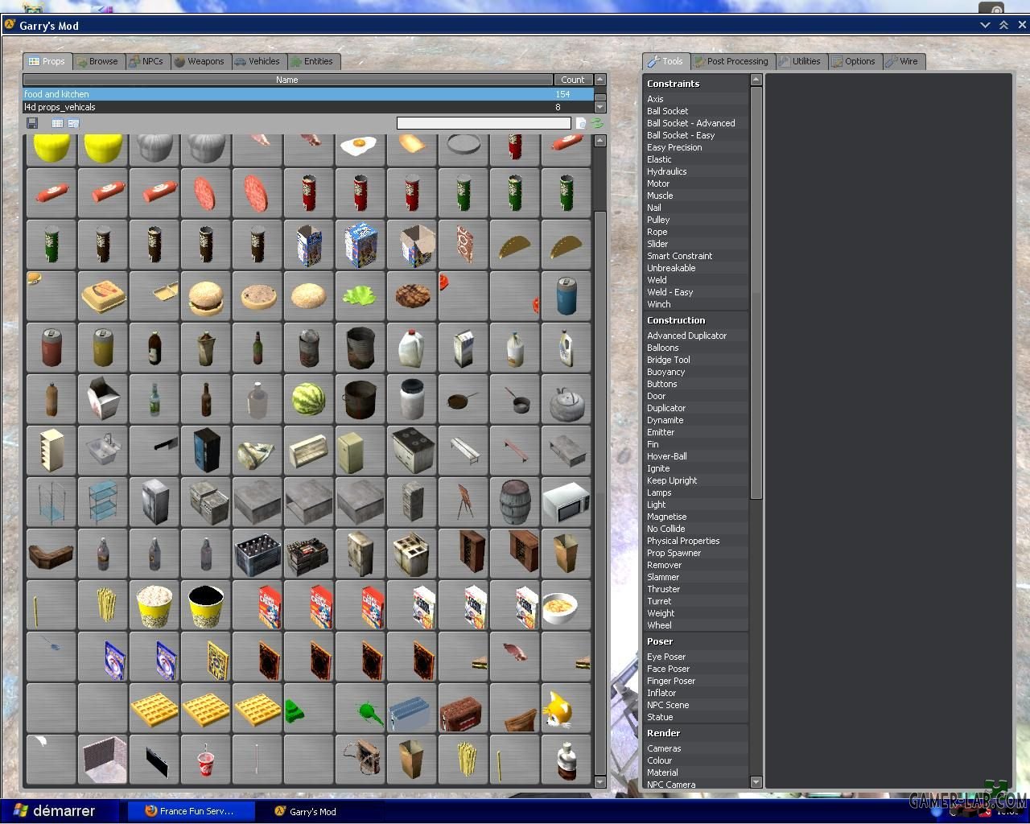Click the green refresh arrows icon
1030x824 pixels.
pos(597,123)
